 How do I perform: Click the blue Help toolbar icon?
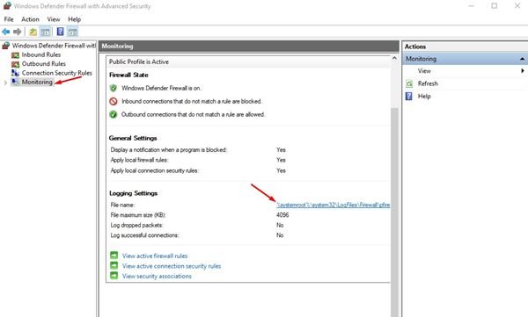(60, 32)
